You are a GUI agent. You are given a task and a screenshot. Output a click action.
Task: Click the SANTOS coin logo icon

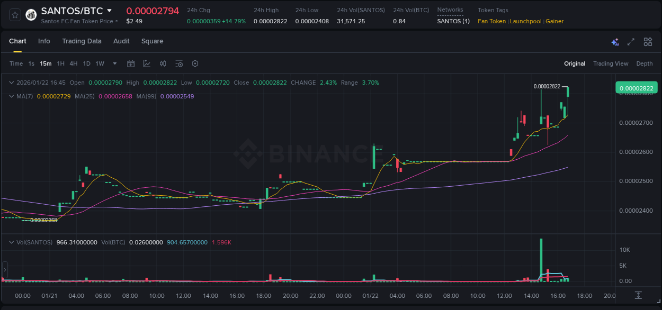pyautogui.click(x=31, y=15)
